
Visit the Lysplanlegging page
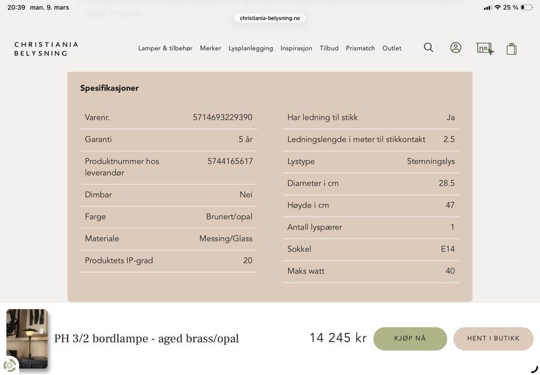tap(250, 48)
